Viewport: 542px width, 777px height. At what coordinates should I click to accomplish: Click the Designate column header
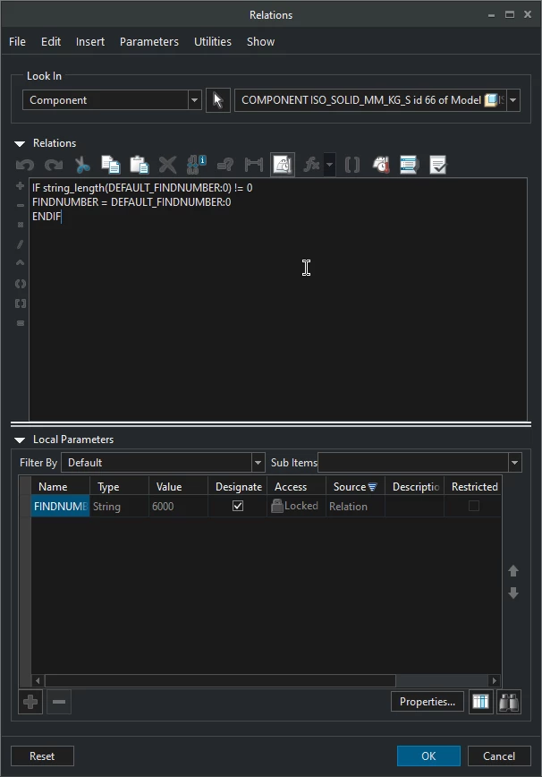pos(237,487)
